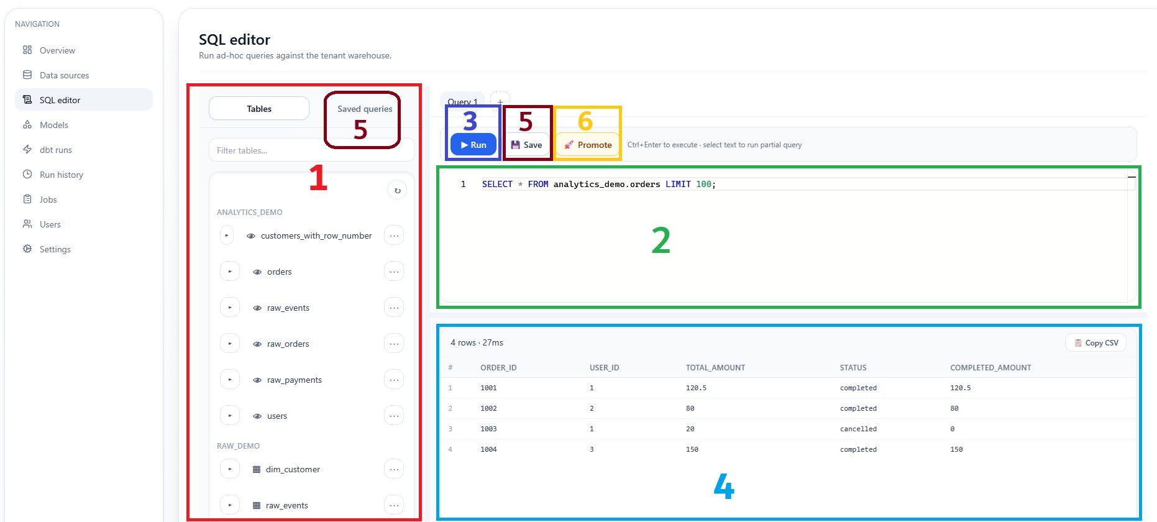Show more options for raw_payments

pos(394,380)
